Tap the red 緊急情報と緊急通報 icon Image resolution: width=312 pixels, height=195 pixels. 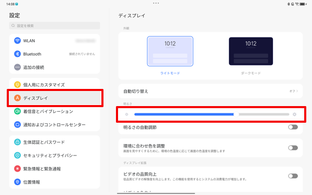pyautogui.click(x=17, y=168)
